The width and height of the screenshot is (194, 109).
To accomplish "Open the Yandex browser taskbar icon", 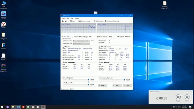I will (x=33, y=107).
